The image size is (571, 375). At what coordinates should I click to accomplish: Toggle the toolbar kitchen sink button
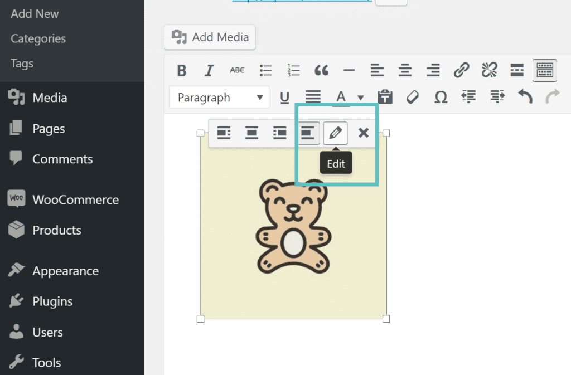coord(545,70)
